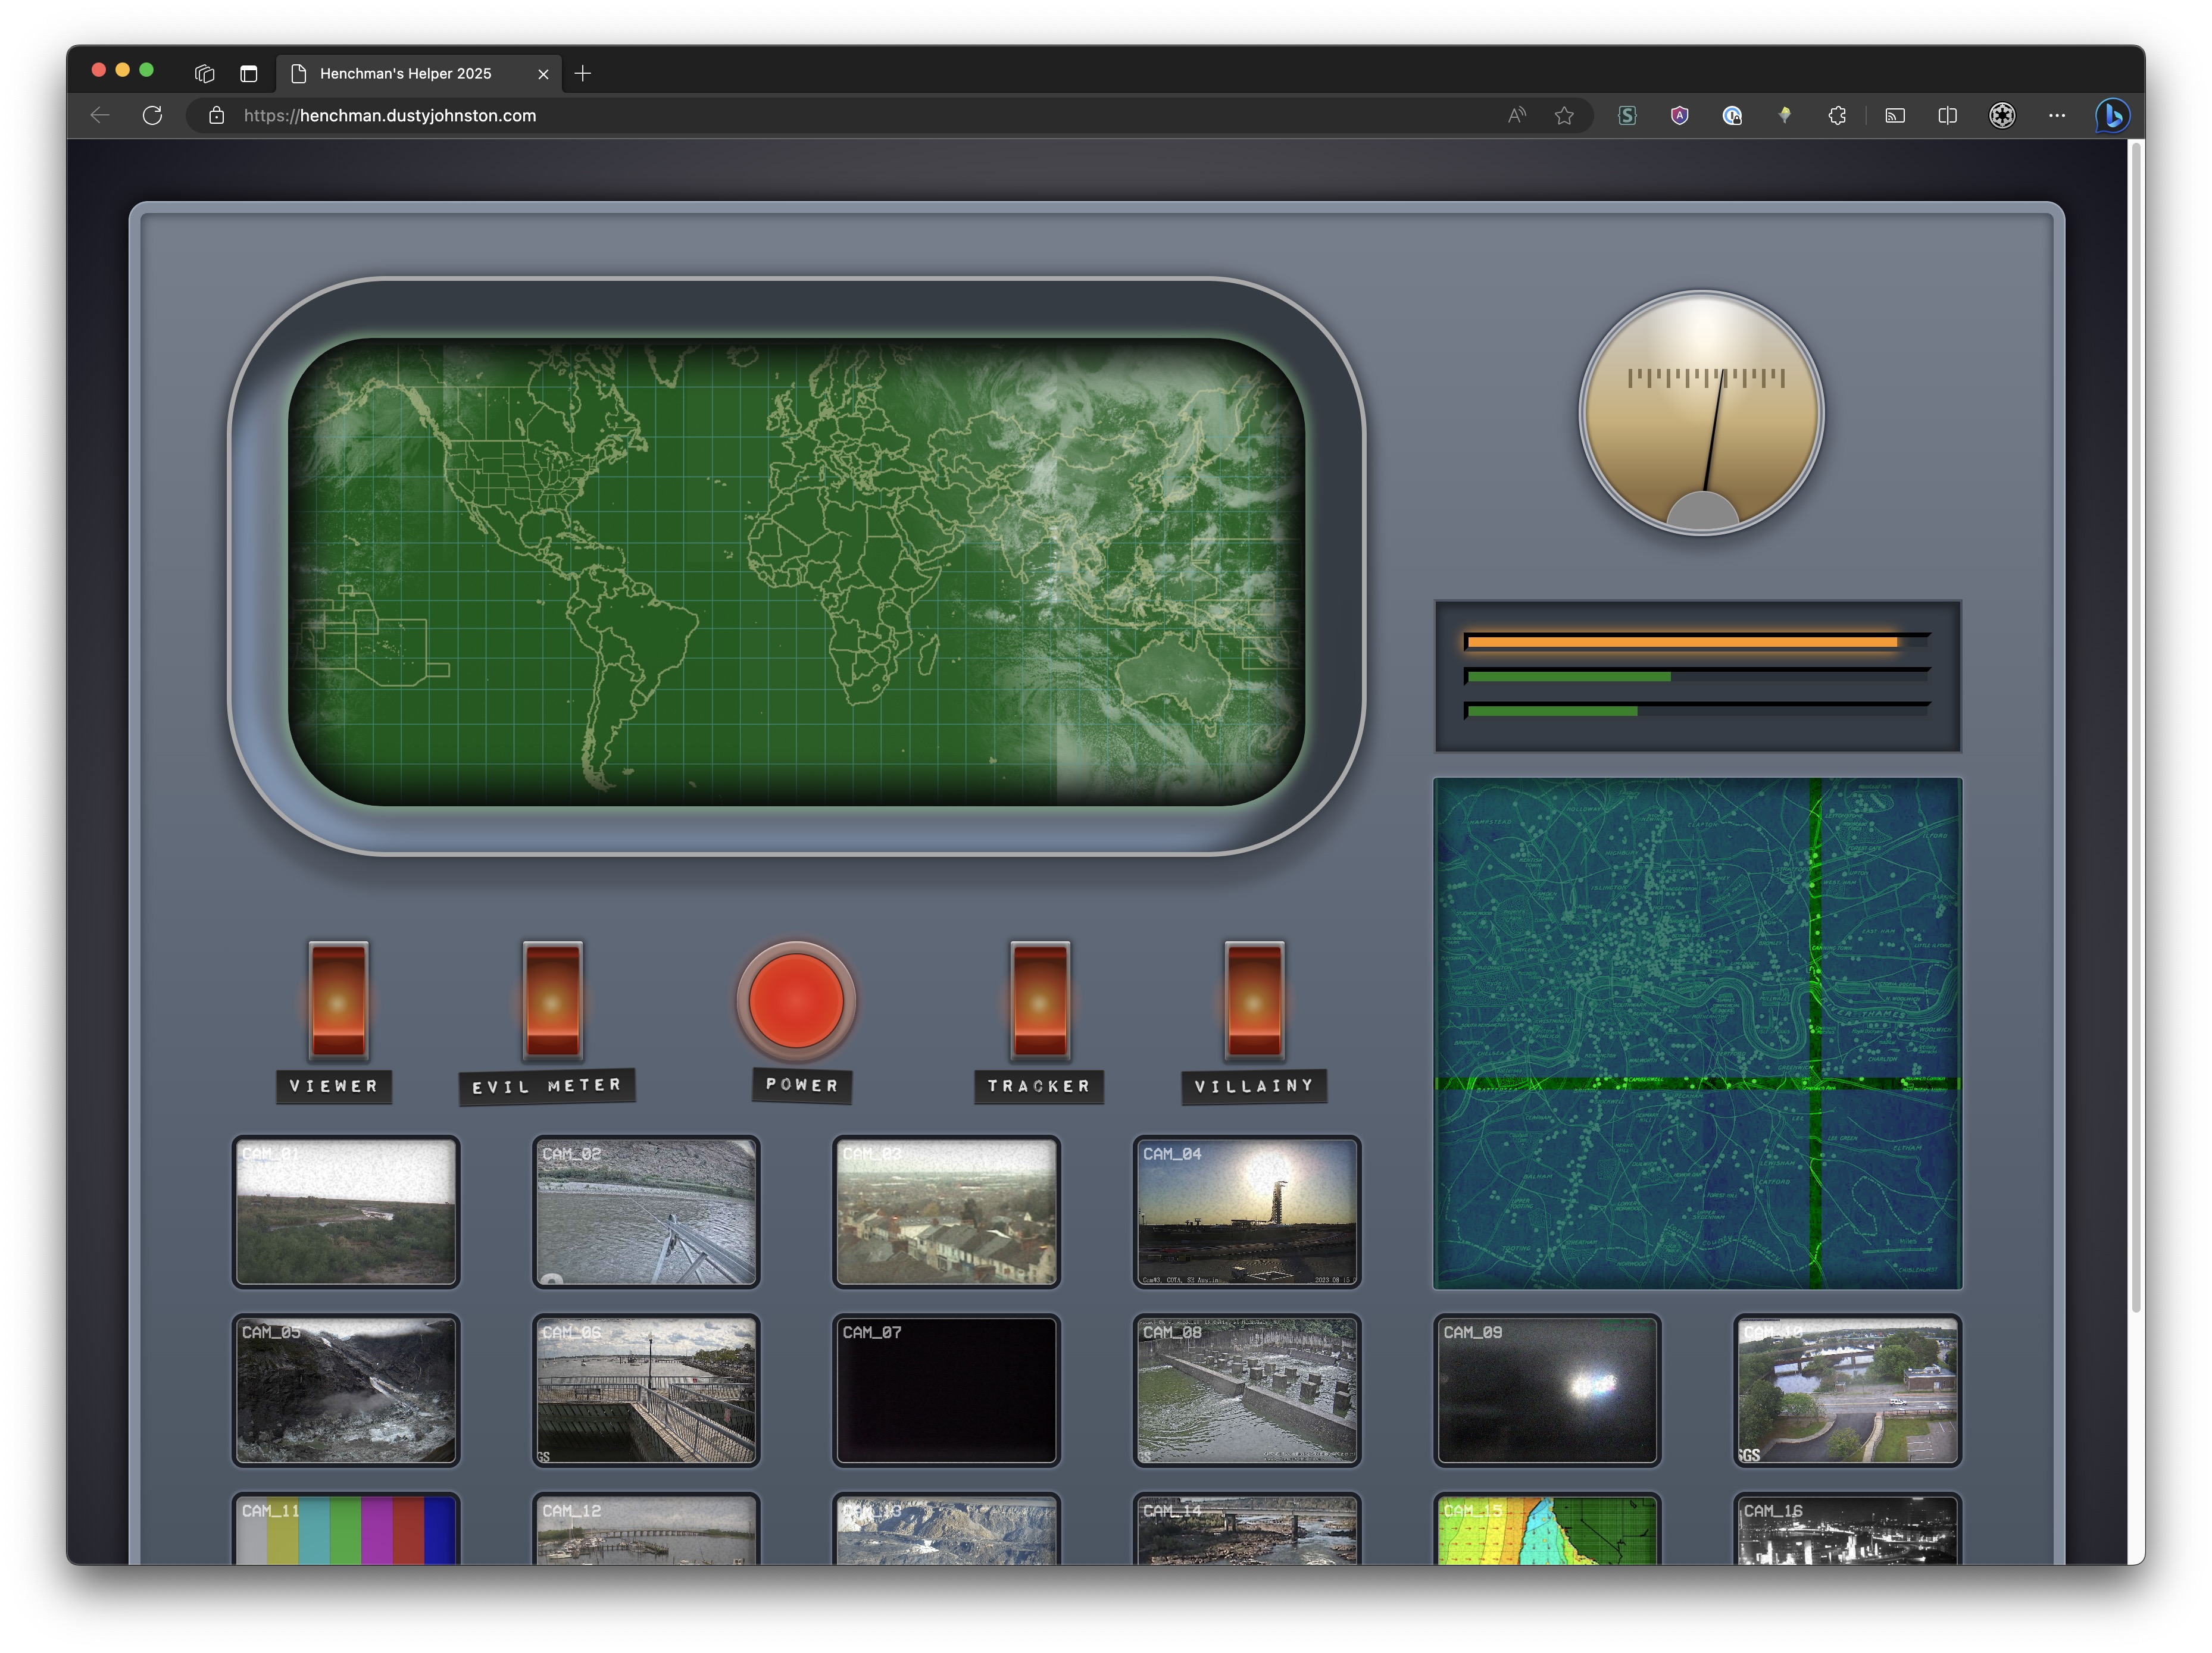This screenshot has height=1653, width=2212.
Task: Select the CAM_06 pier feed
Action: click(646, 1390)
